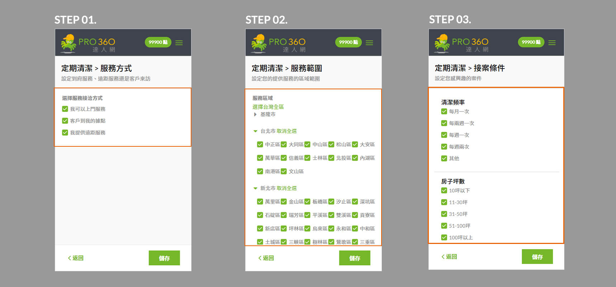Click 99900 點 points badge in Step 01
Image resolution: width=616 pixels, height=287 pixels.
[x=158, y=42]
